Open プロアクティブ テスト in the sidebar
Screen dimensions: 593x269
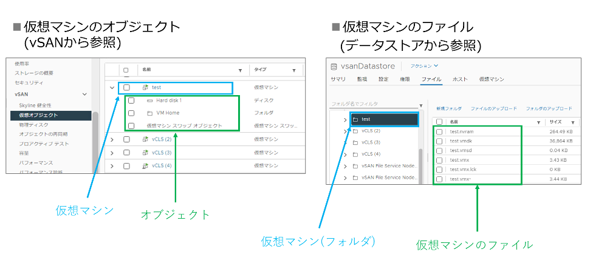44,144
